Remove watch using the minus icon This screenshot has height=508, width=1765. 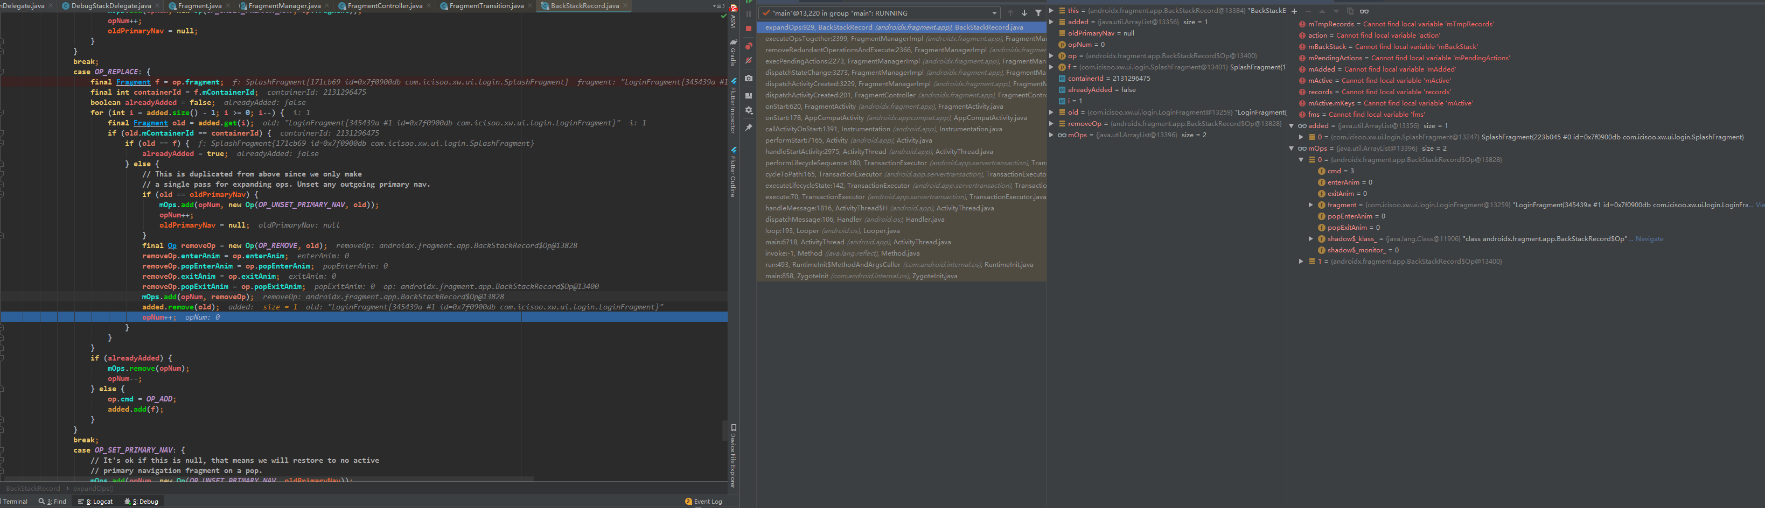[x=1309, y=12]
